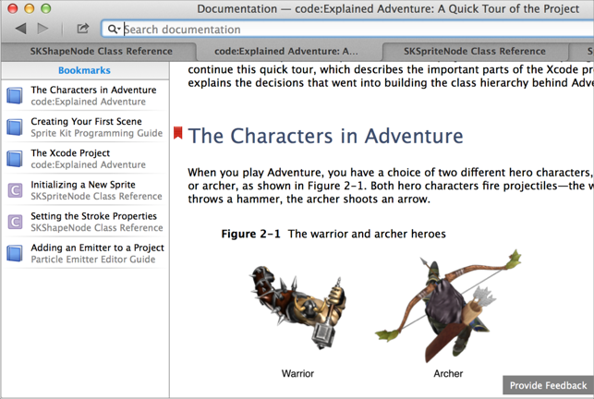Click the Provide Feedback button
The image size is (594, 399).
[548, 385]
